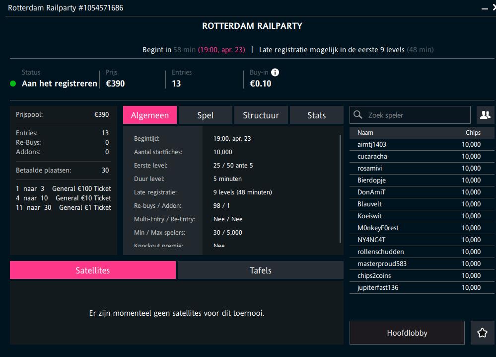
Task: Select the Algemeen tab
Action: pyautogui.click(x=150, y=115)
